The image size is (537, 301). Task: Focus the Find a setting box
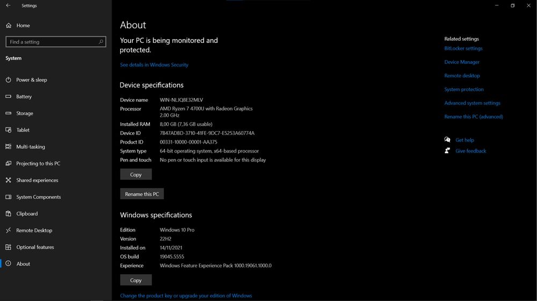[x=56, y=42]
